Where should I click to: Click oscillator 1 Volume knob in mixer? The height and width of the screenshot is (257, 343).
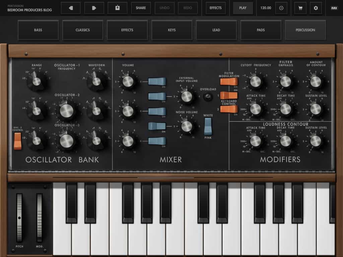pyautogui.click(x=128, y=82)
